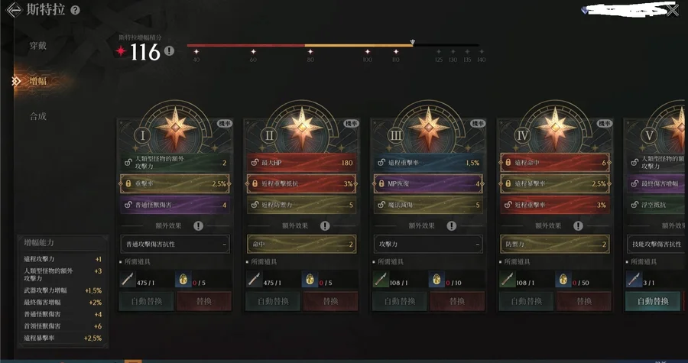The width and height of the screenshot is (688, 363).
Task: Click the 替換 button in slot II
Action: [330, 301]
